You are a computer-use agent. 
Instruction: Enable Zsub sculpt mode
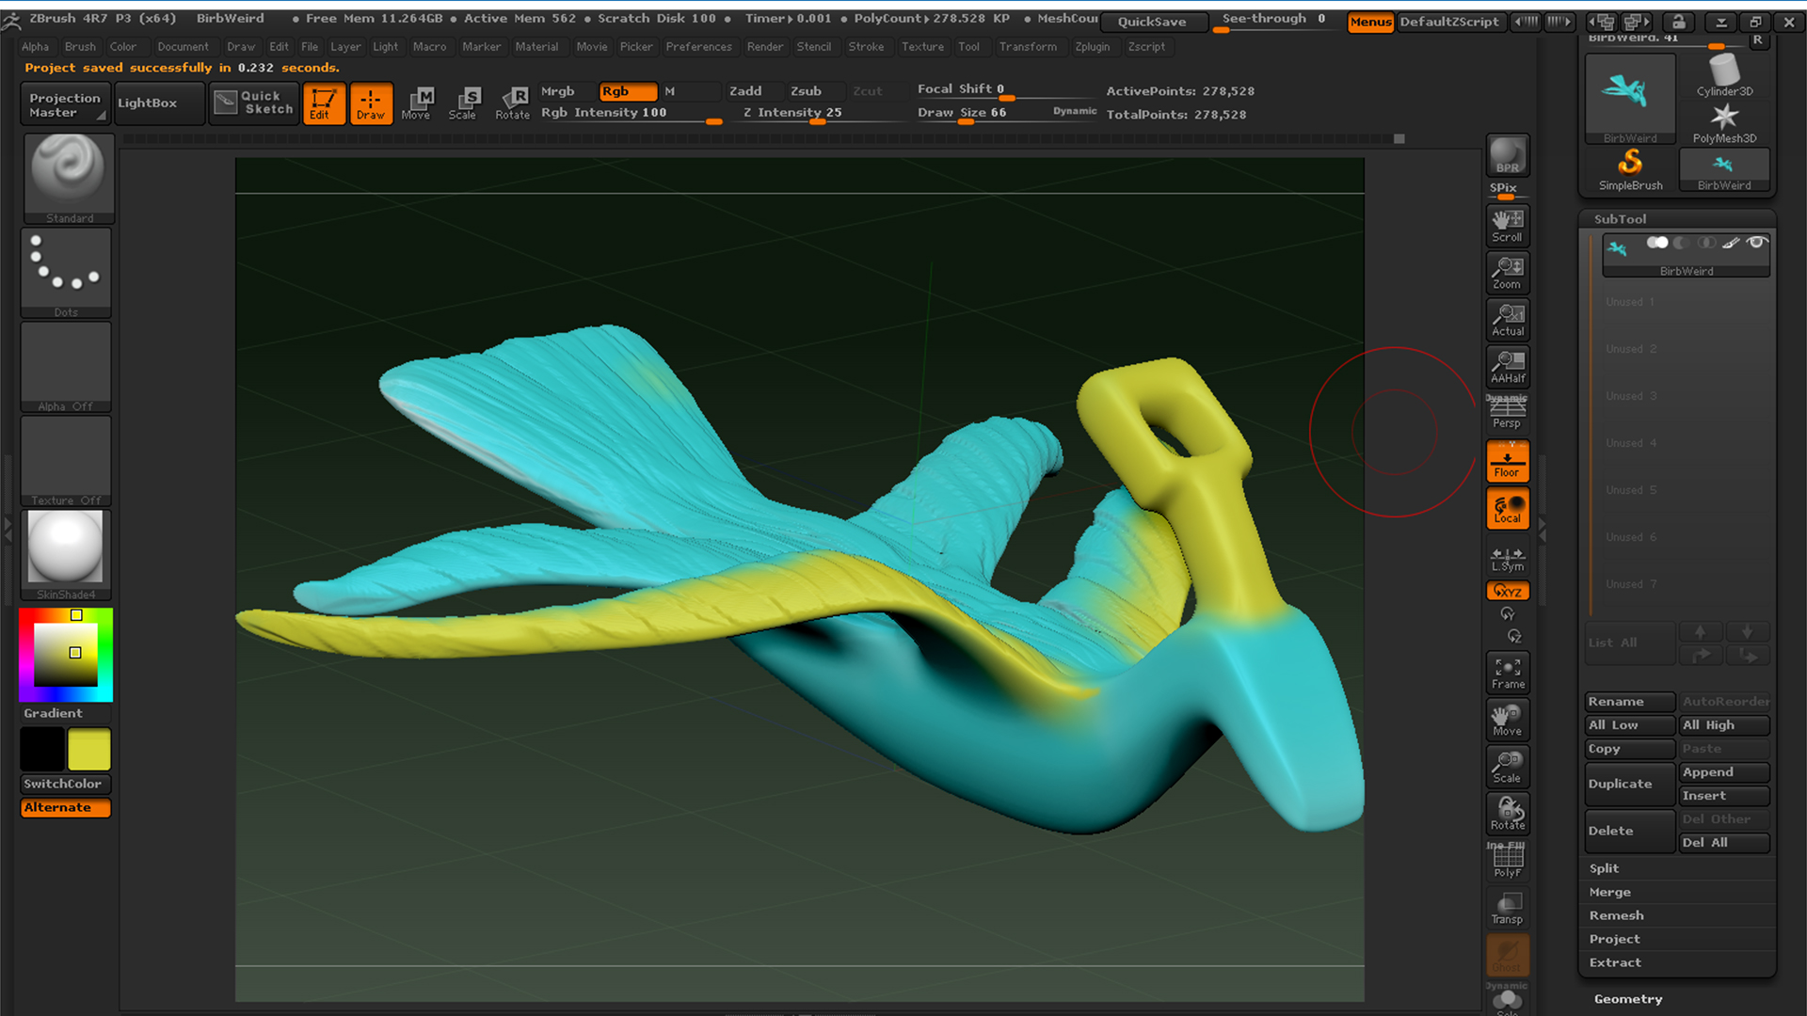pyautogui.click(x=815, y=91)
